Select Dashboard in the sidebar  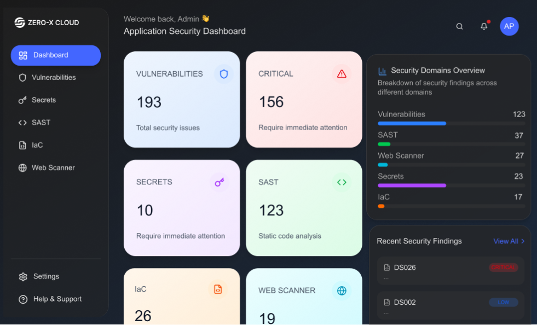click(x=56, y=55)
